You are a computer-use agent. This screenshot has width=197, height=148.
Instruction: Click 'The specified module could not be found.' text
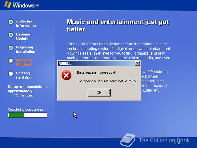107,81
